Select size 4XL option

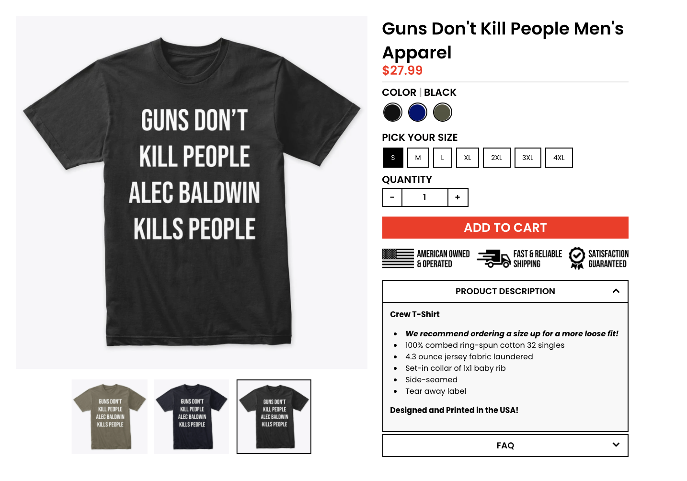559,158
